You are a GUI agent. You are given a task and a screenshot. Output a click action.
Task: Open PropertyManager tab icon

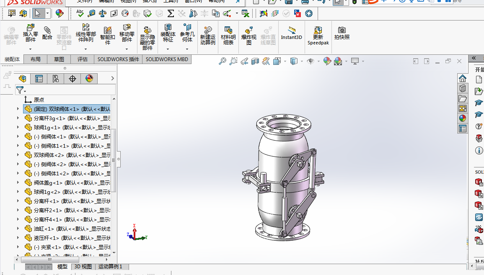click(39, 79)
